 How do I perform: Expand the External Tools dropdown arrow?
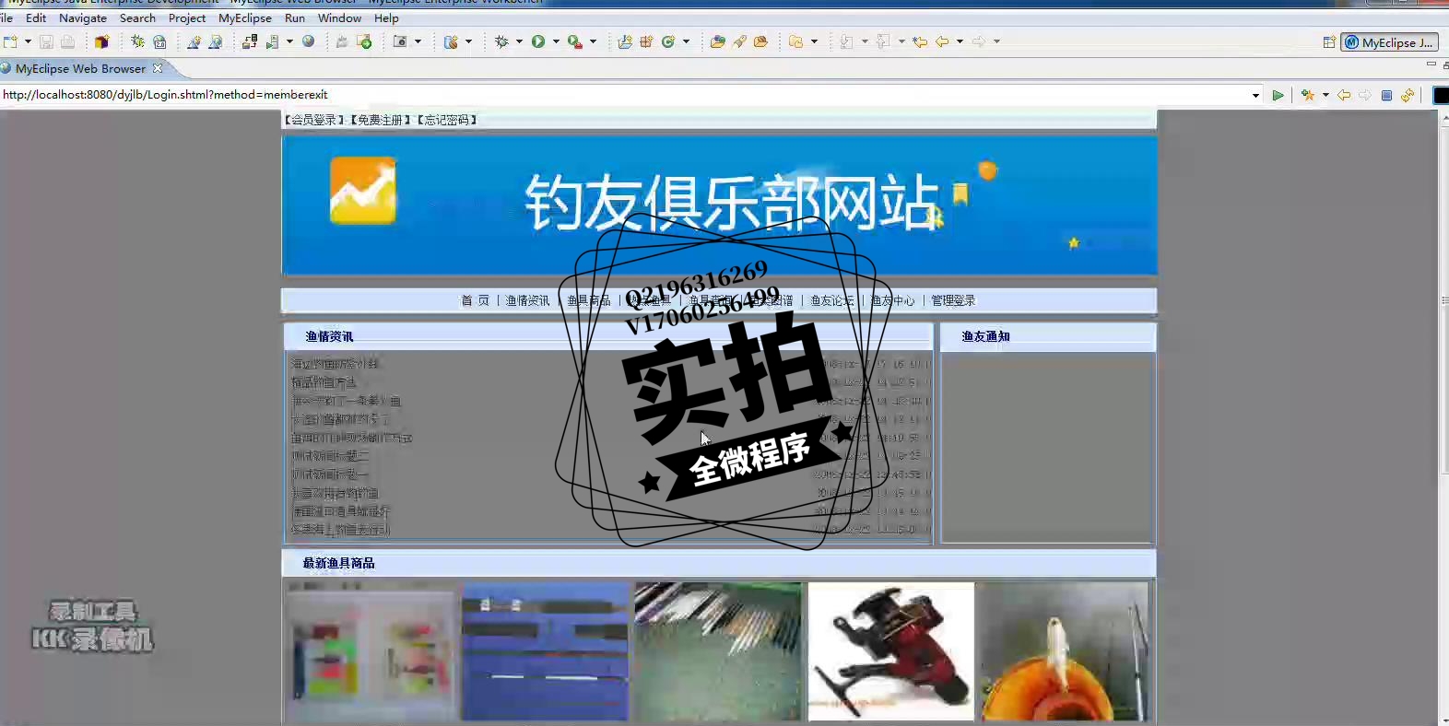593,41
